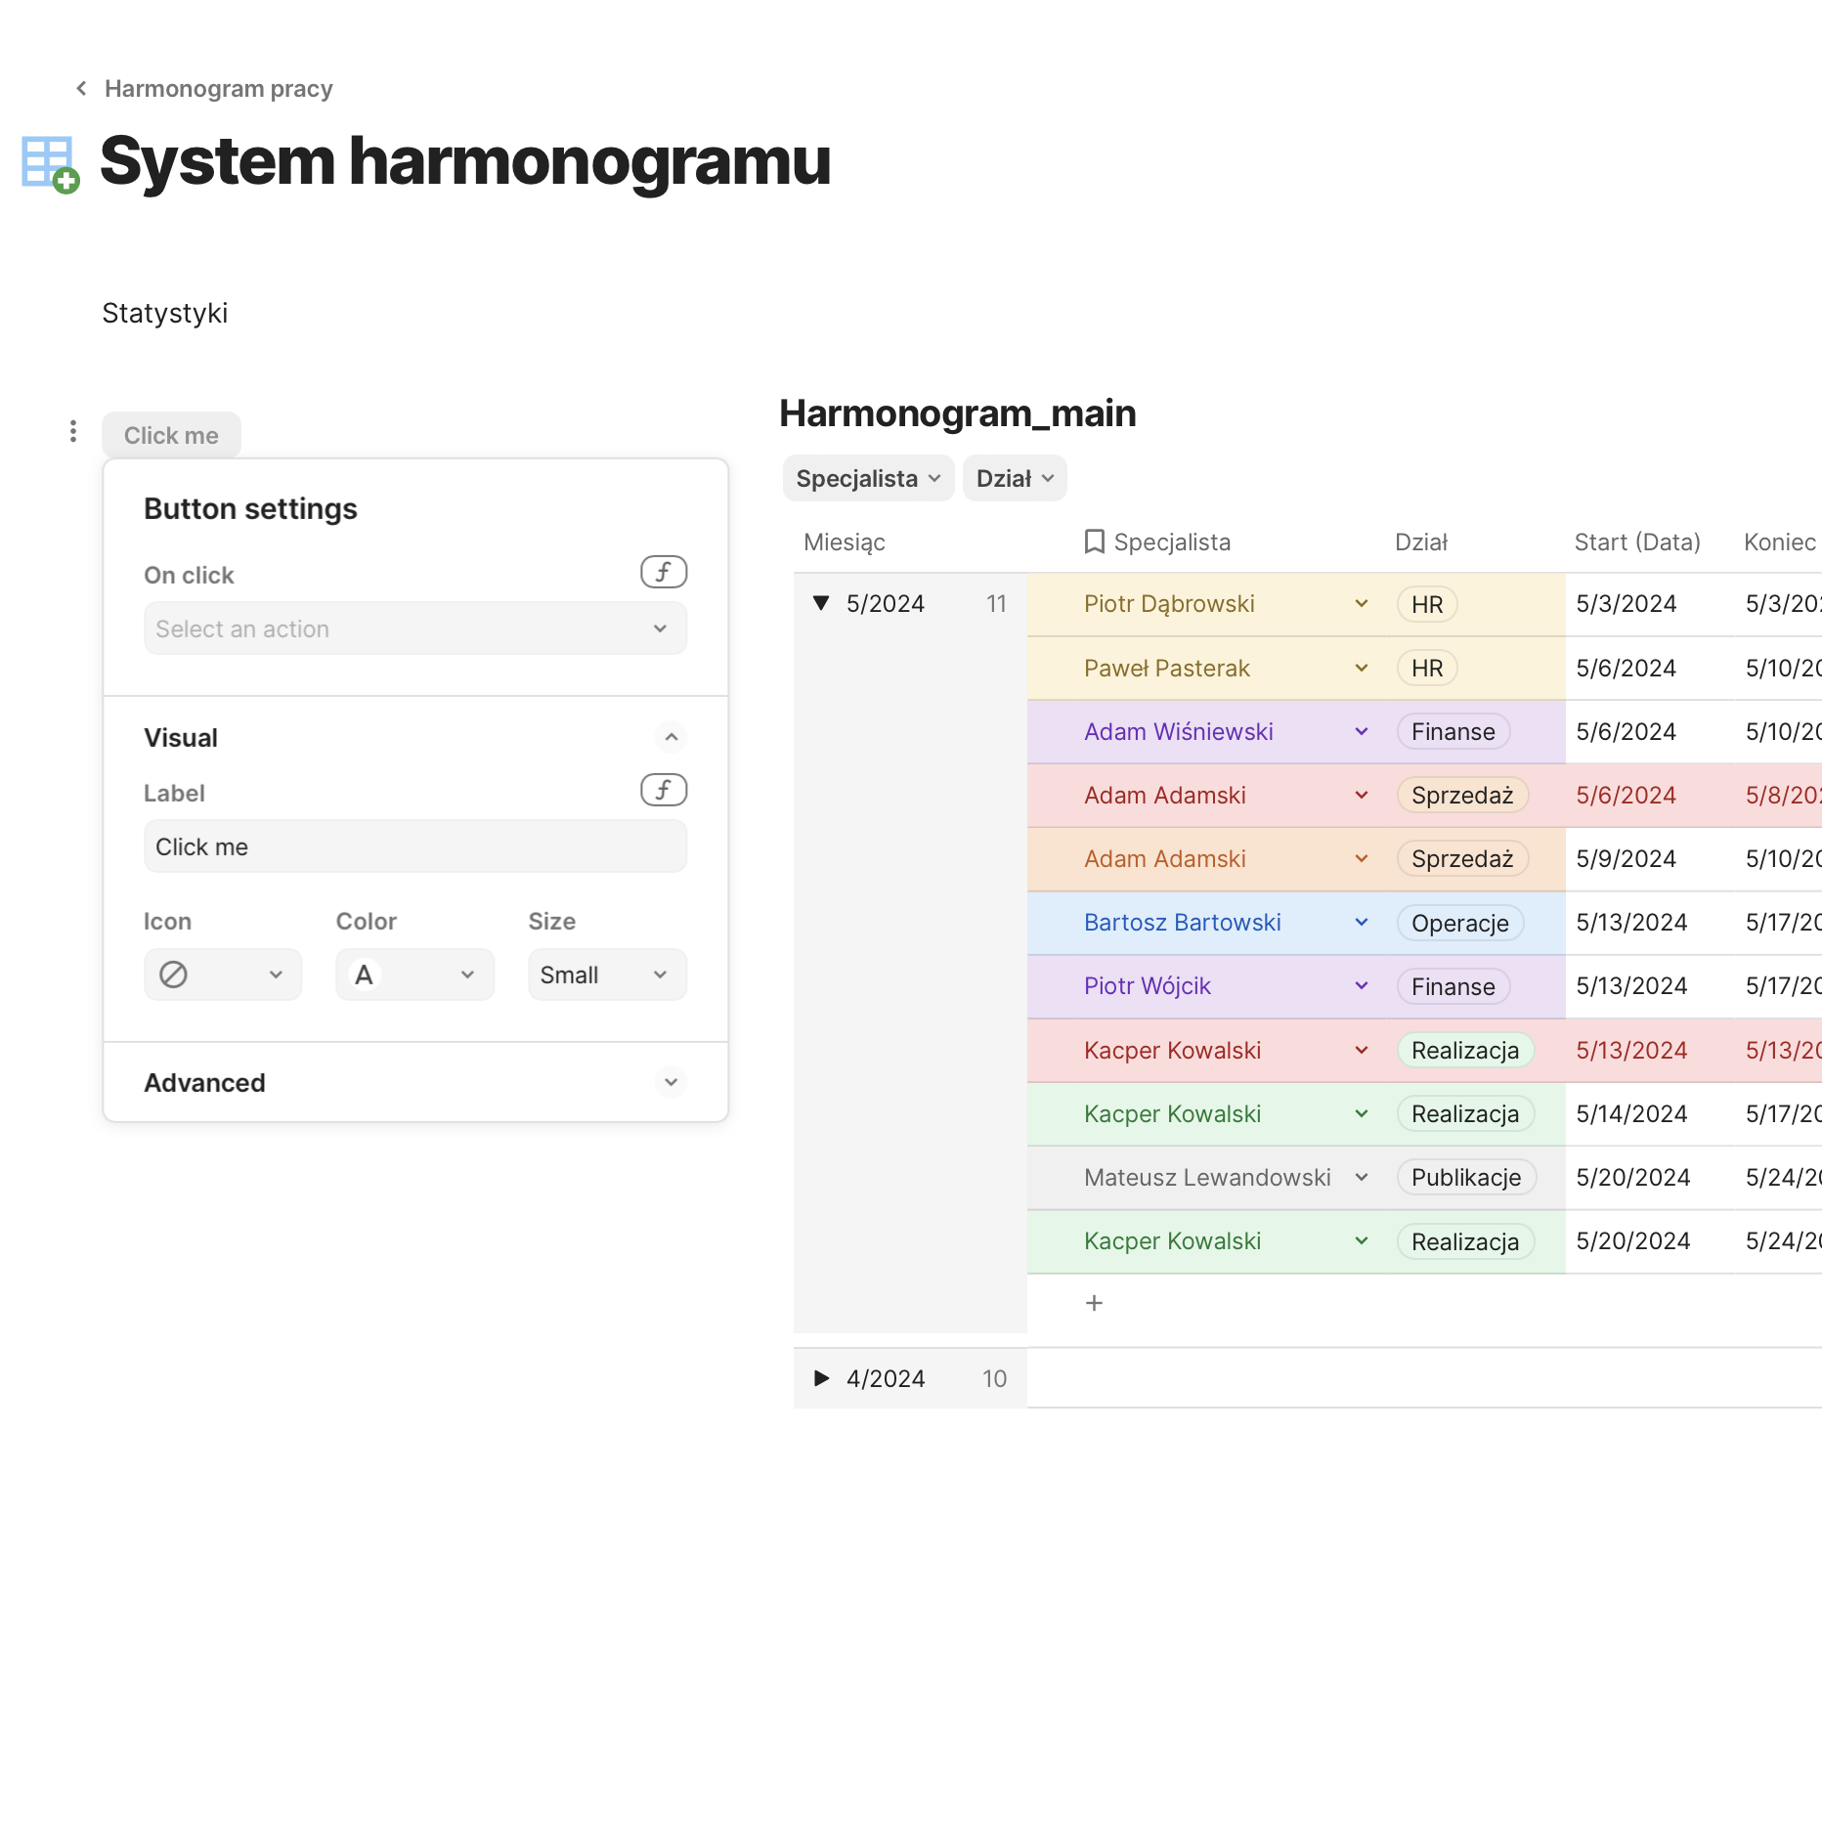This screenshot has height=1822, width=1822.
Task: Click the bookmark icon in Specjalista header
Action: coord(1094,542)
